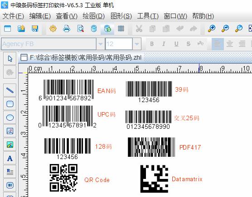Click the 常用条码.zhl document tab
The width and height of the screenshot is (252, 197).
(x=81, y=57)
